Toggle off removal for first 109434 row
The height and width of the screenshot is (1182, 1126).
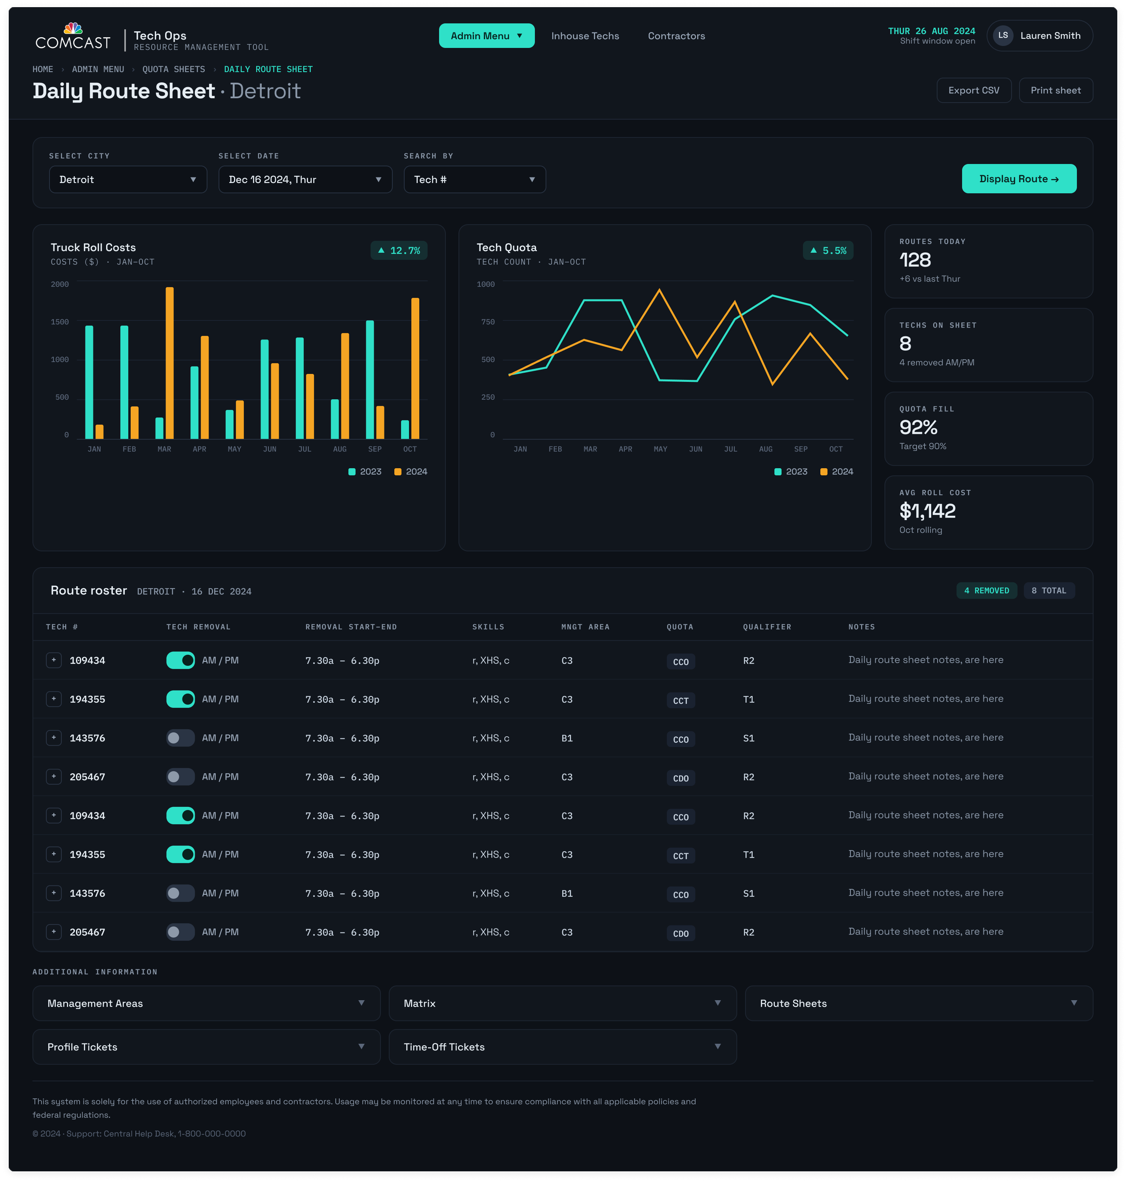coord(180,660)
